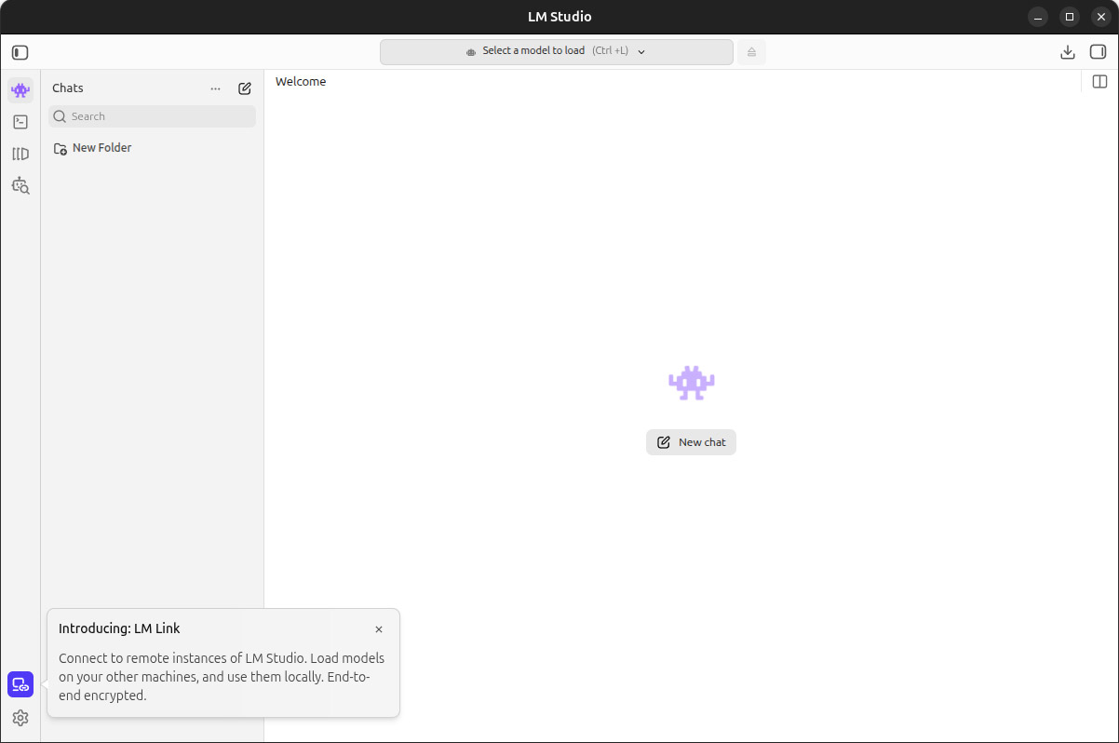Viewport: 1119px width, 743px height.
Task: Maximize the LM Studio window
Action: pyautogui.click(x=1070, y=17)
